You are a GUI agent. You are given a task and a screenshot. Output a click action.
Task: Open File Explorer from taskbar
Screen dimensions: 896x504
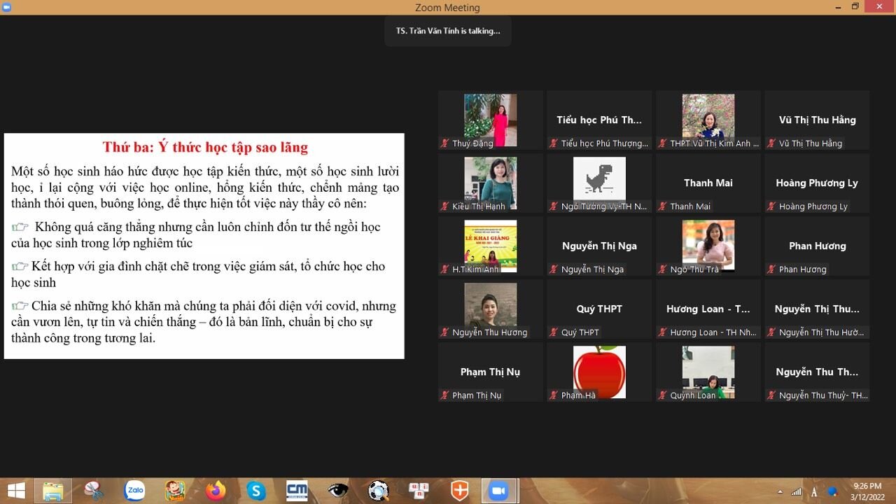[53, 491]
